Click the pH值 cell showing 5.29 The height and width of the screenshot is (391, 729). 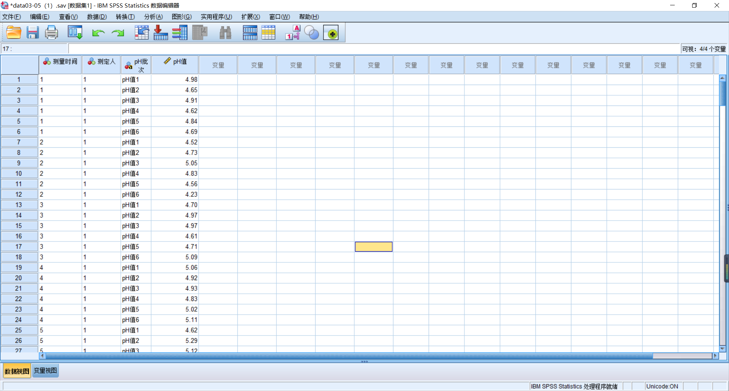click(x=175, y=341)
